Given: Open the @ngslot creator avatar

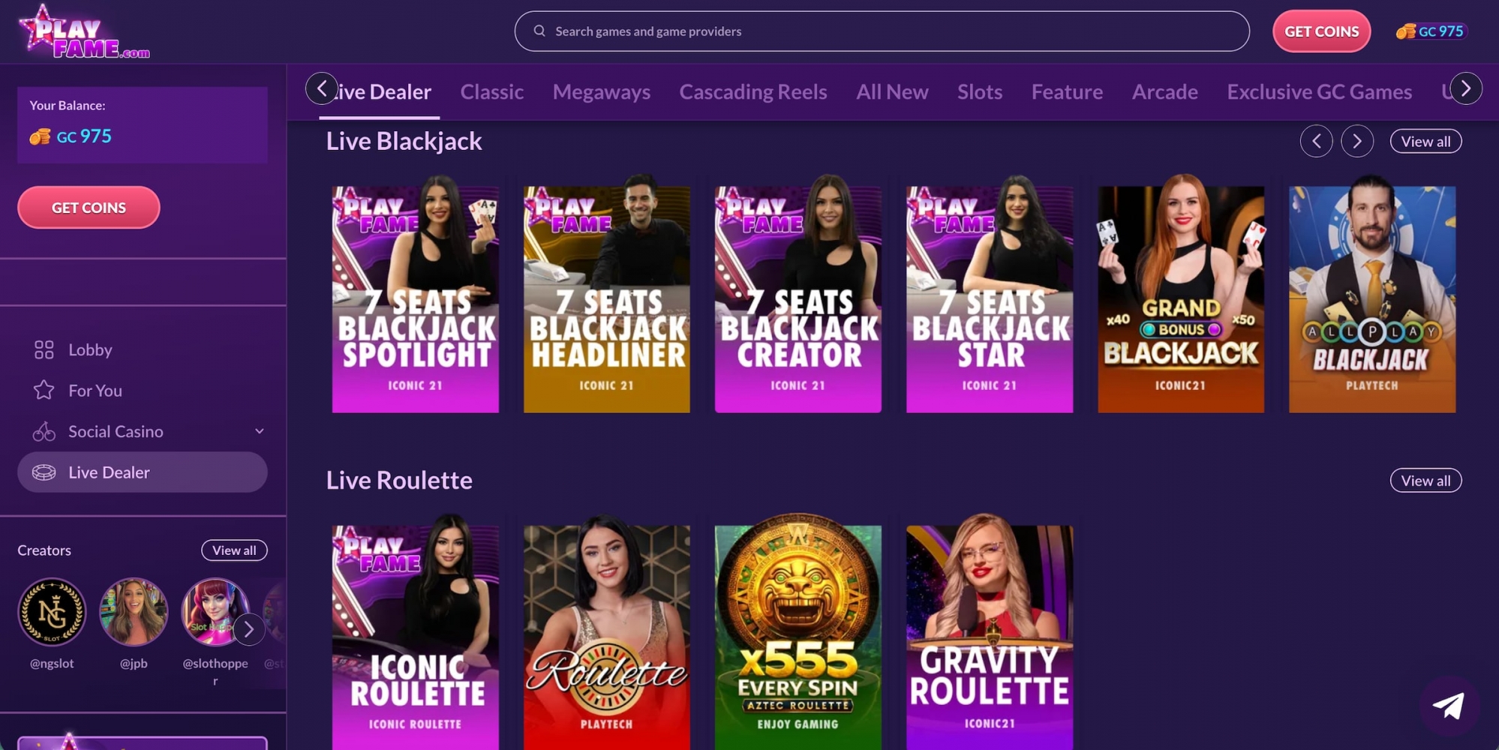Looking at the screenshot, I should (x=52, y=612).
